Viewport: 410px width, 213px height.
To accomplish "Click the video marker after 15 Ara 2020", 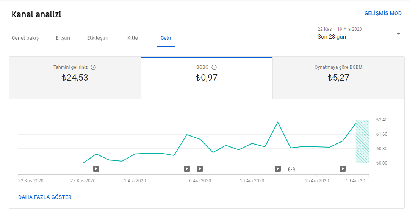I will [343, 169].
